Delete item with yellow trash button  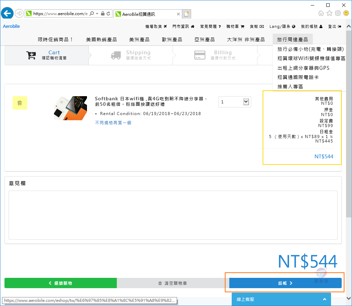(20, 103)
